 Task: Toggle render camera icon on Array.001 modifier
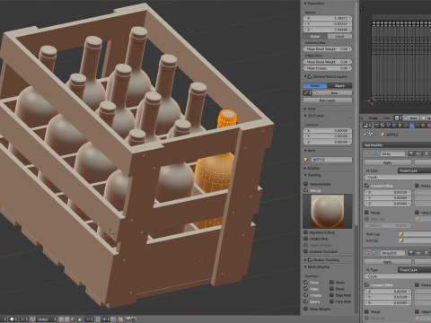tap(410, 253)
